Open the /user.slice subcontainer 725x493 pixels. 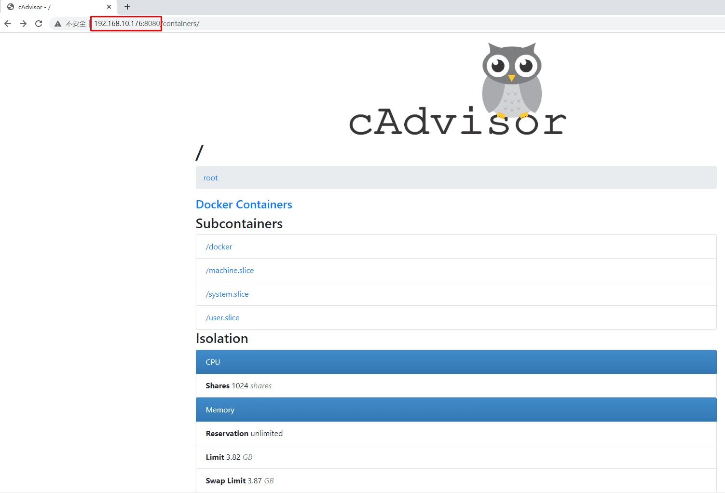click(x=222, y=318)
